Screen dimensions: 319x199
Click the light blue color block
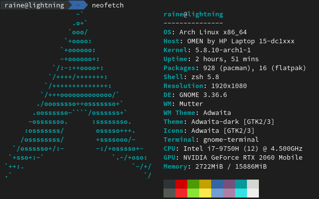click(217, 193)
